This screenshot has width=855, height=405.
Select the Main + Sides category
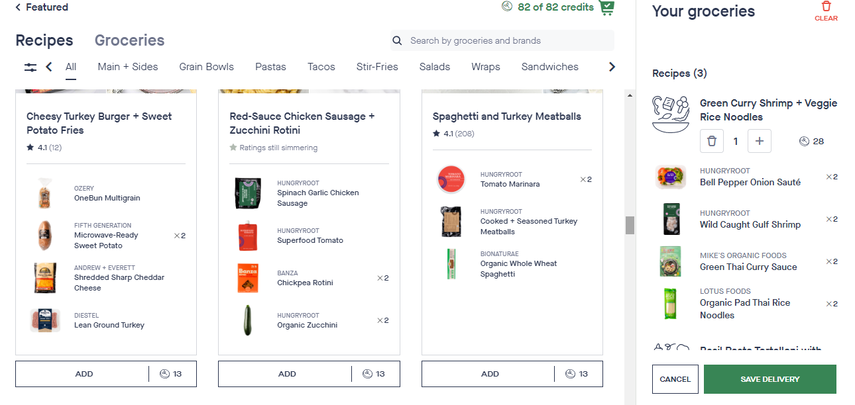click(128, 67)
